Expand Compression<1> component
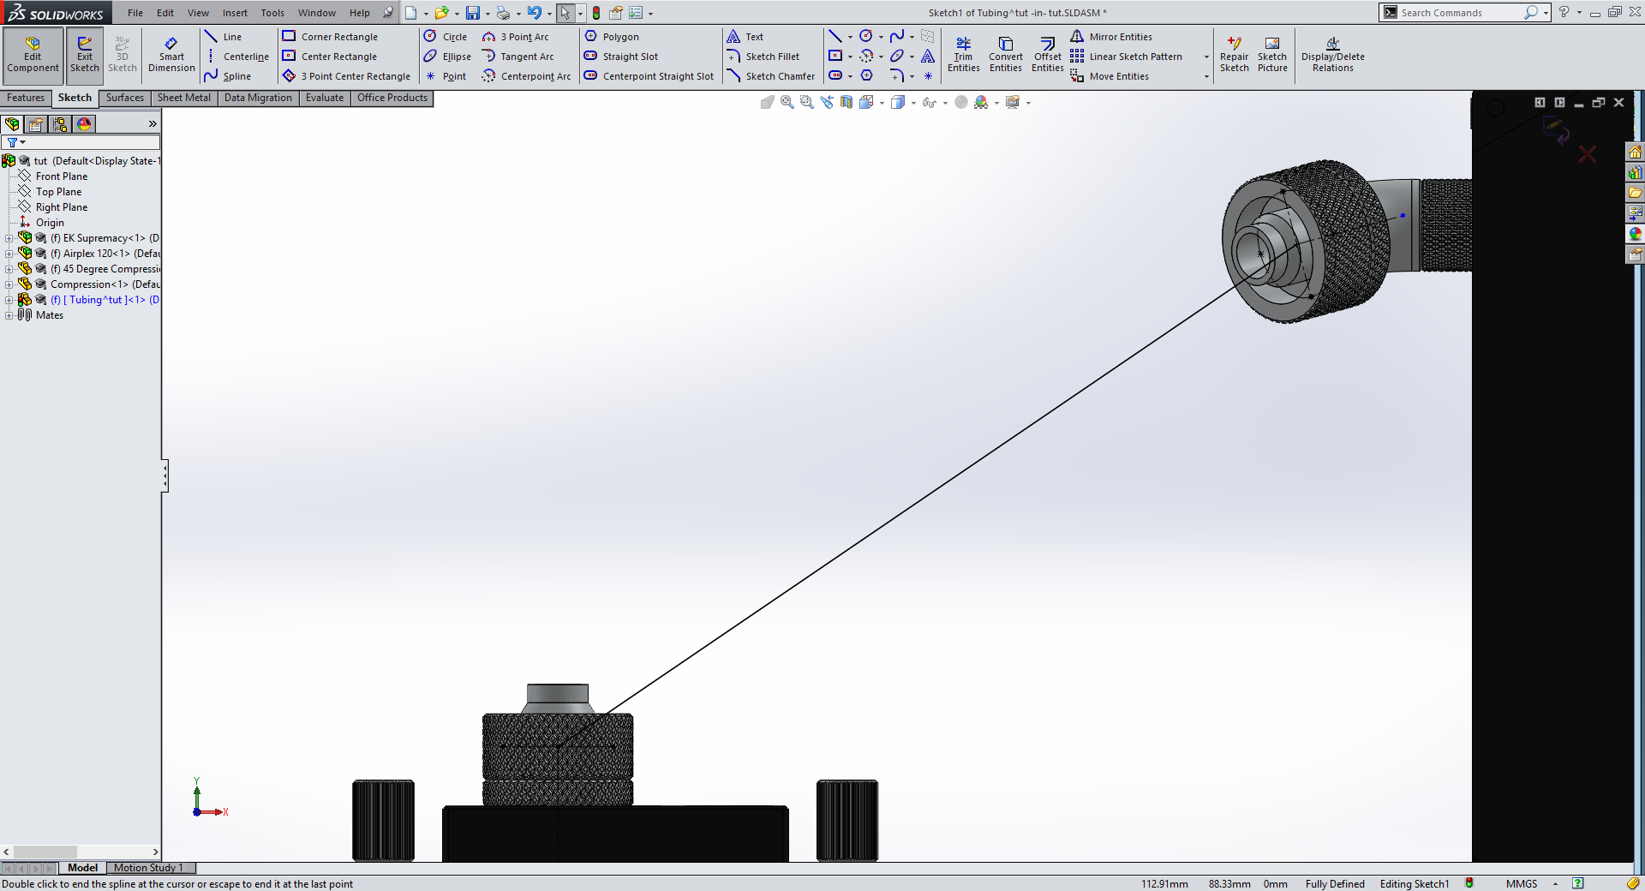This screenshot has width=1645, height=891. click(9, 284)
